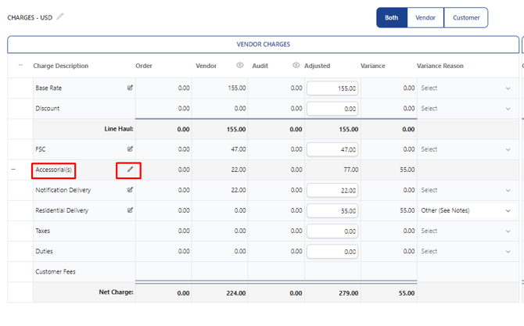Click the edit icon for Notification Delivery
The width and height of the screenshot is (524, 326).
coord(130,190)
